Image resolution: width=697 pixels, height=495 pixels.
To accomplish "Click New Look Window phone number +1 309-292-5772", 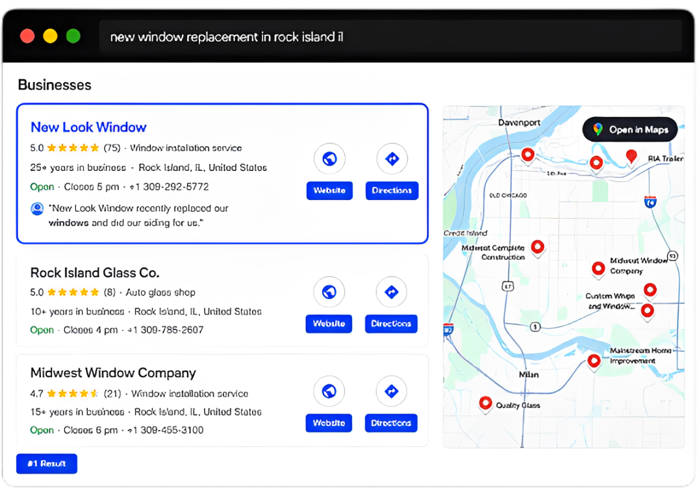I will click(170, 187).
